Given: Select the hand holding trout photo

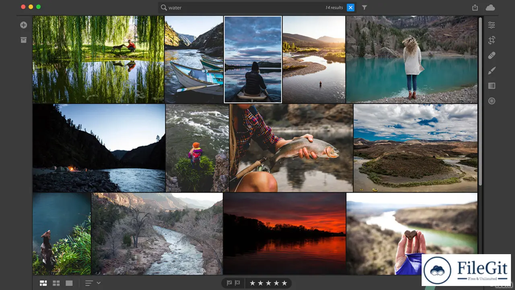Looking at the screenshot, I should coord(291,148).
